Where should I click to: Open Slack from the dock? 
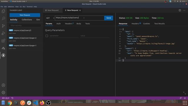click(x=29, y=103)
